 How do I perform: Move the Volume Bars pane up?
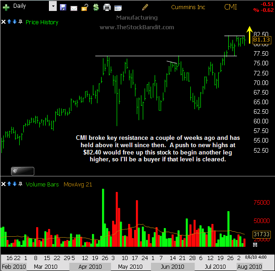[10, 184]
